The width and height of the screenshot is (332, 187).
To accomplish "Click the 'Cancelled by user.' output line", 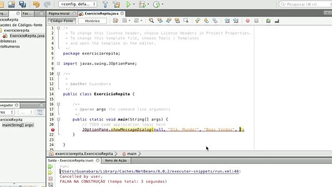I will 81,177.
